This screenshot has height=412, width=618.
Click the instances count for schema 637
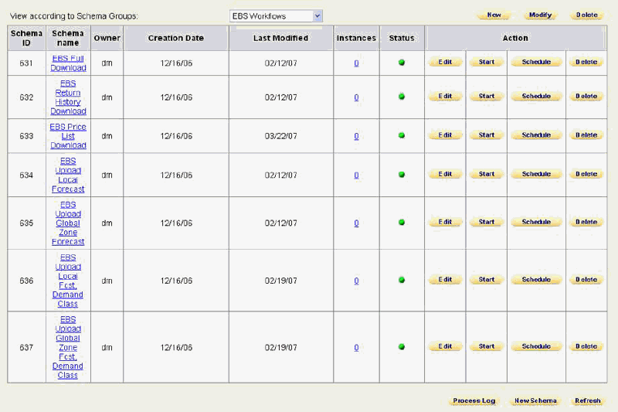tap(356, 347)
